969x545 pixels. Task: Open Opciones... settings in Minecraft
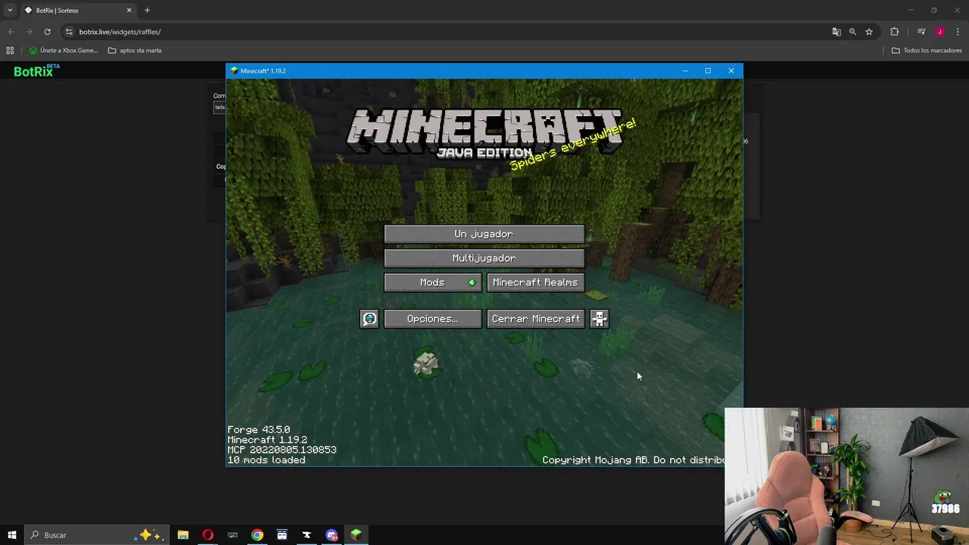point(432,319)
